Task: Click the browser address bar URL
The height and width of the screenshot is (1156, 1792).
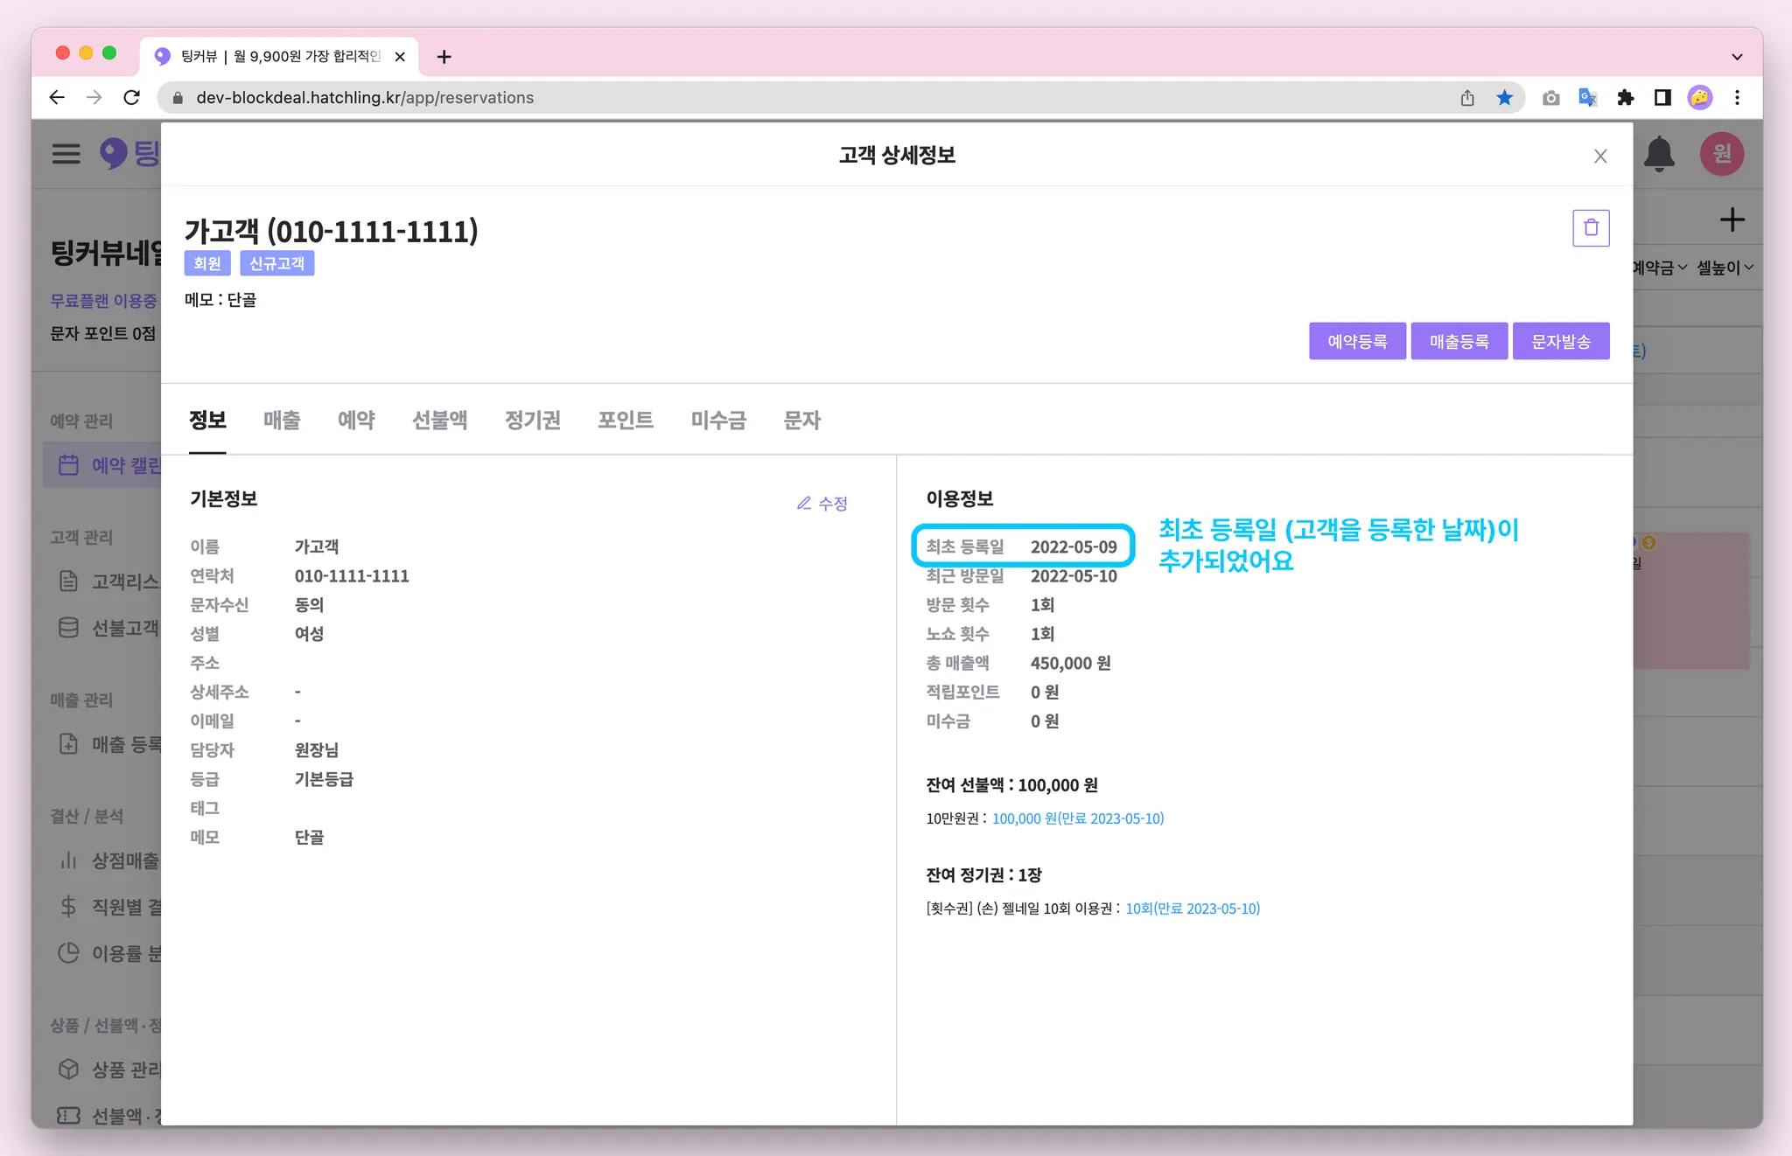Action: point(365,98)
